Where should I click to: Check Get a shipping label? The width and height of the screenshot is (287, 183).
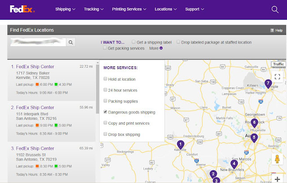pos(134,42)
